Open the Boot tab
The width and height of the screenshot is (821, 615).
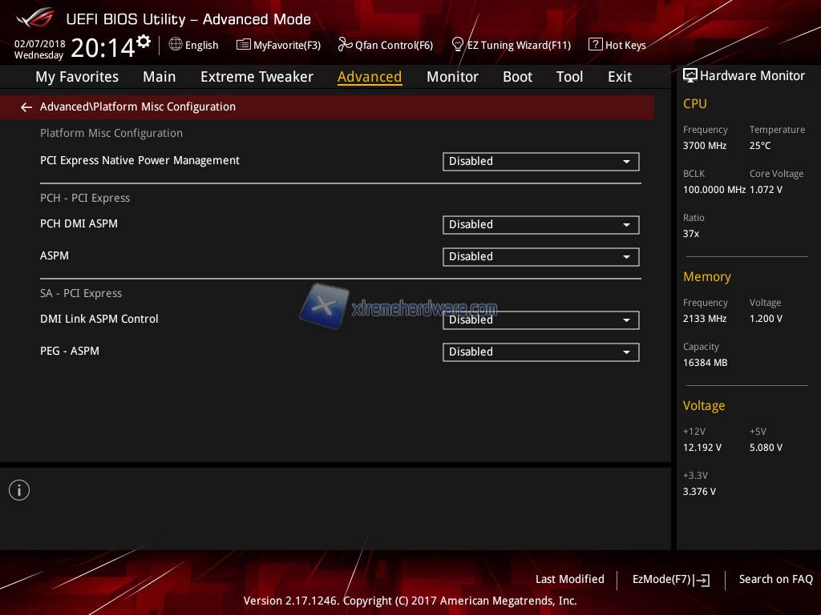click(517, 77)
